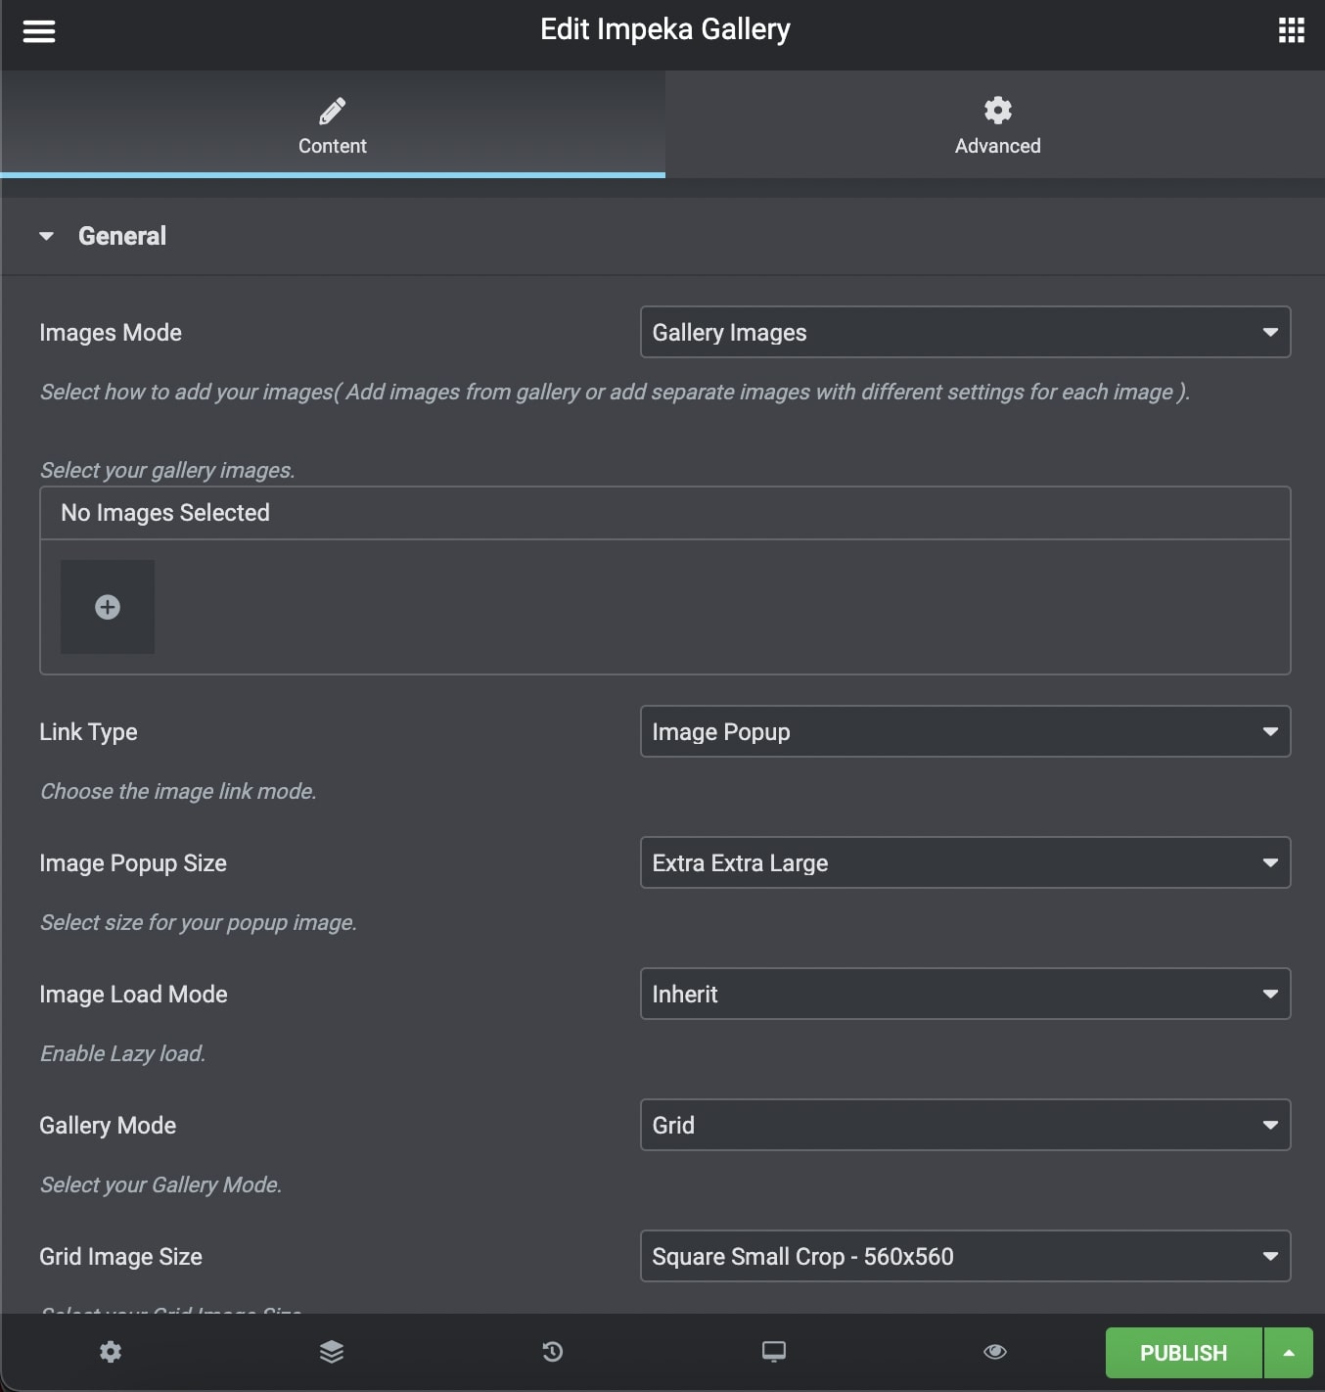Screen dimensions: 1325x1392
Task: Open the Gallery Mode dropdown
Action: (x=965, y=1125)
